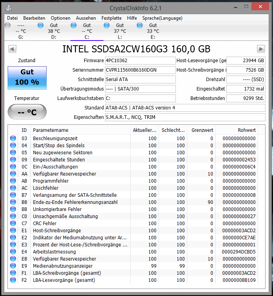Click the Übertragungsmodus field SATA/300
Viewport: 273px width, 296px height.
click(x=140, y=89)
